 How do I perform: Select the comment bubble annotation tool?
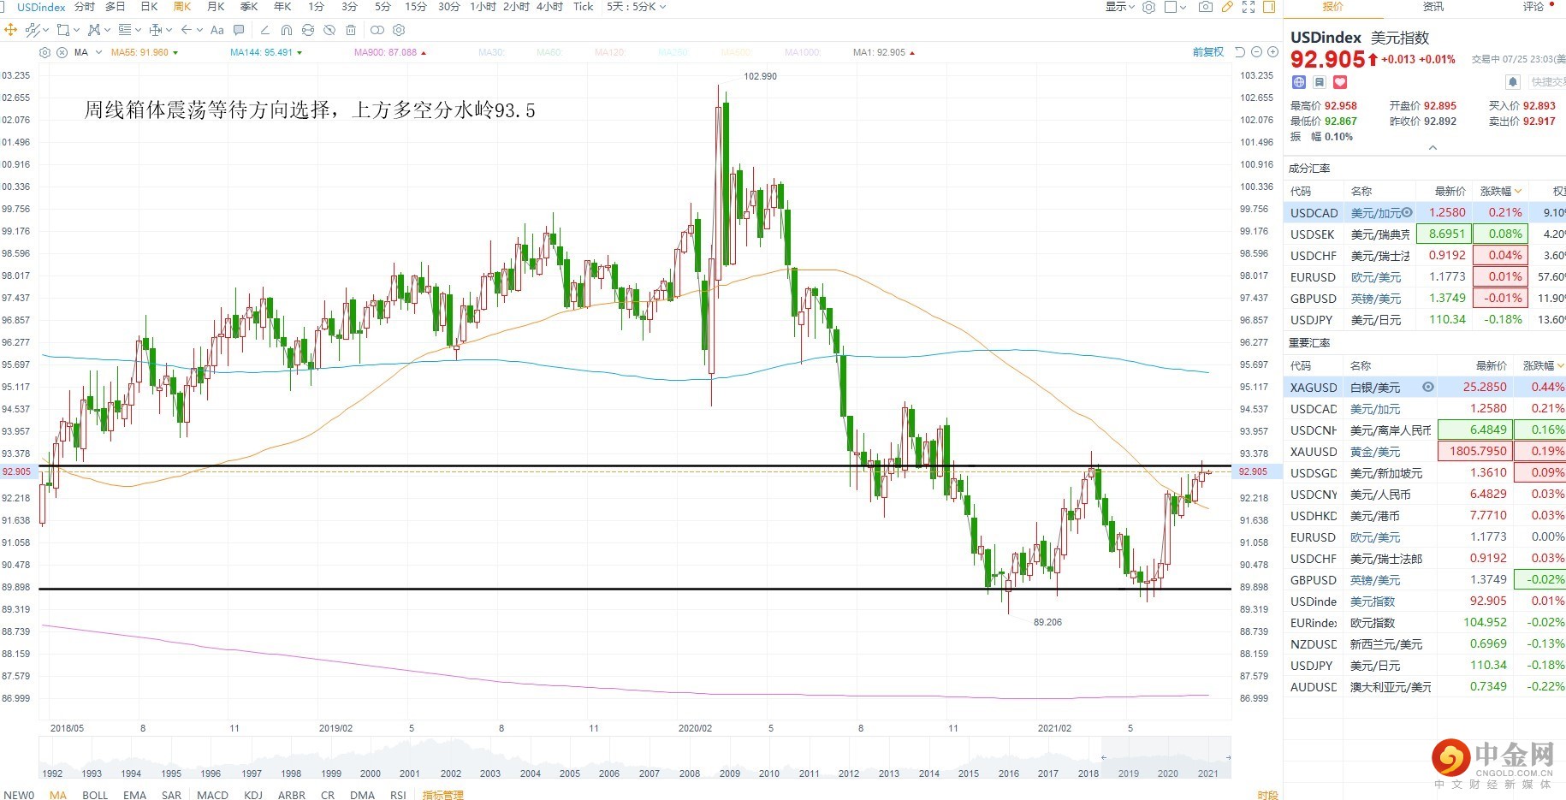(239, 30)
